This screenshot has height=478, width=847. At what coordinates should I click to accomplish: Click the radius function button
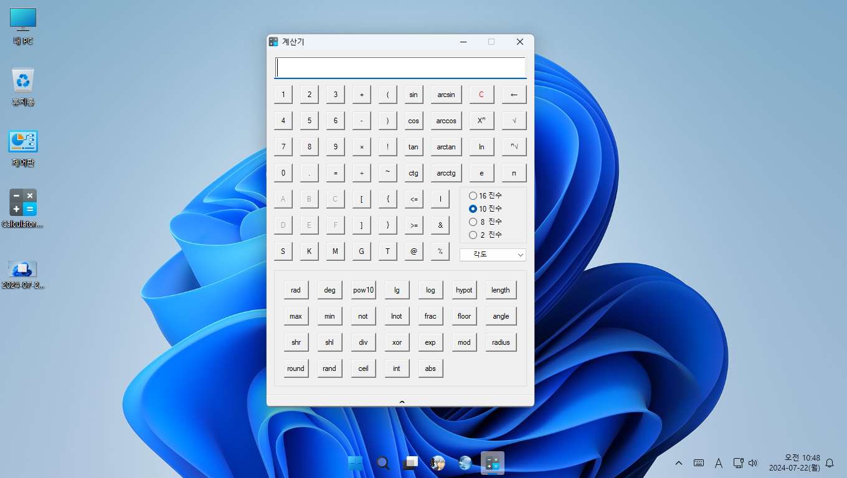pyautogui.click(x=501, y=342)
